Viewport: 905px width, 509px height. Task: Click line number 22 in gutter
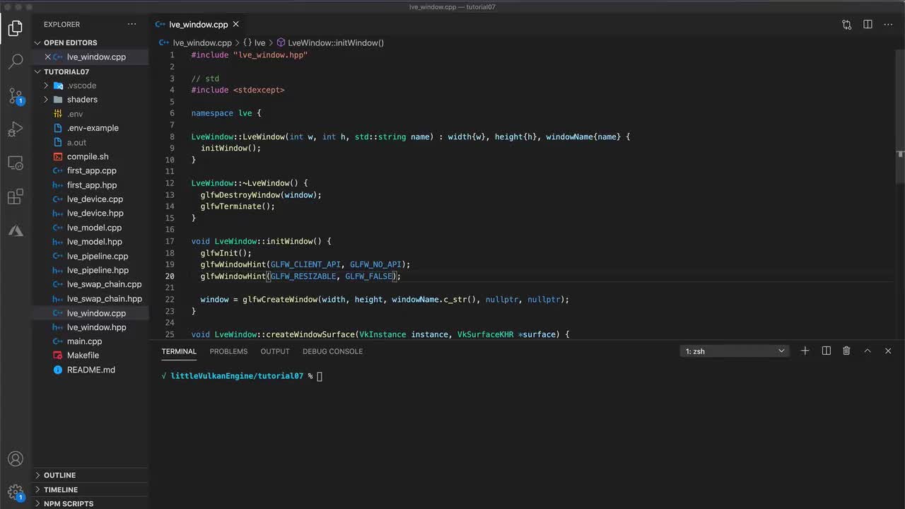(x=169, y=300)
